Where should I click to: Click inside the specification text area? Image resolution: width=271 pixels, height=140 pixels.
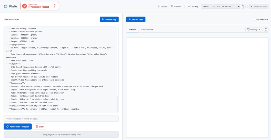61,67
